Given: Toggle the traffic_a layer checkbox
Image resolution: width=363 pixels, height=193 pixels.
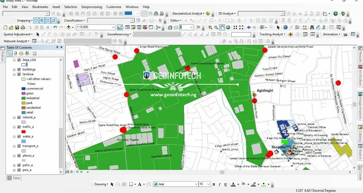Looking at the screenshot, I should (19, 127).
